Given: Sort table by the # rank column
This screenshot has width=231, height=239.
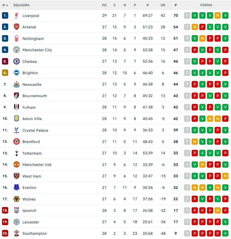Looking at the screenshot, I should click(x=5, y=5).
